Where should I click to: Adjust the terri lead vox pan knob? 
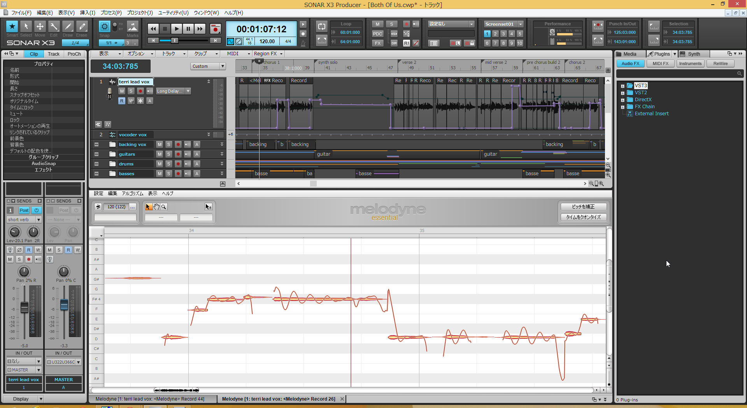pyautogui.click(x=24, y=271)
